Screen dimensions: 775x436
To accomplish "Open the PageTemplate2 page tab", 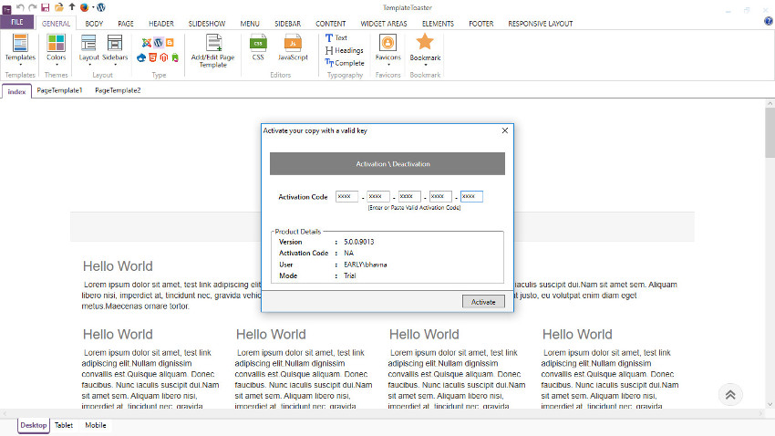I will (x=118, y=90).
